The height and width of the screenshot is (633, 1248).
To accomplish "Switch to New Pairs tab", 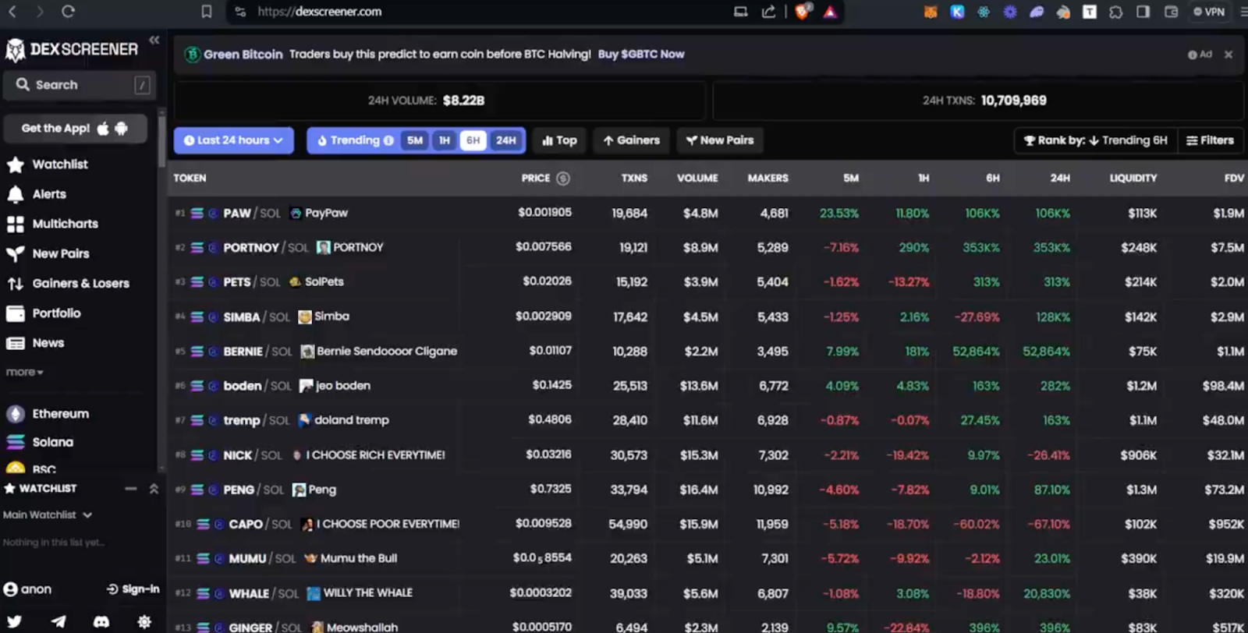I will pyautogui.click(x=720, y=140).
